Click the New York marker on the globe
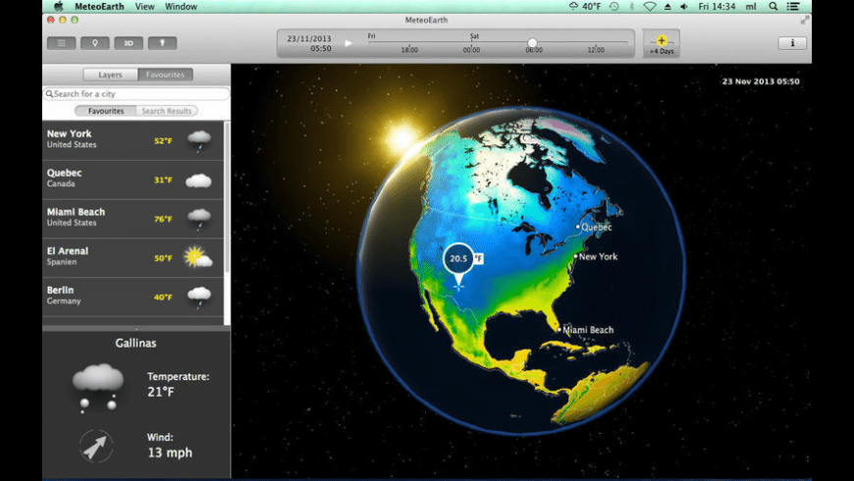The image size is (854, 481). (575, 256)
